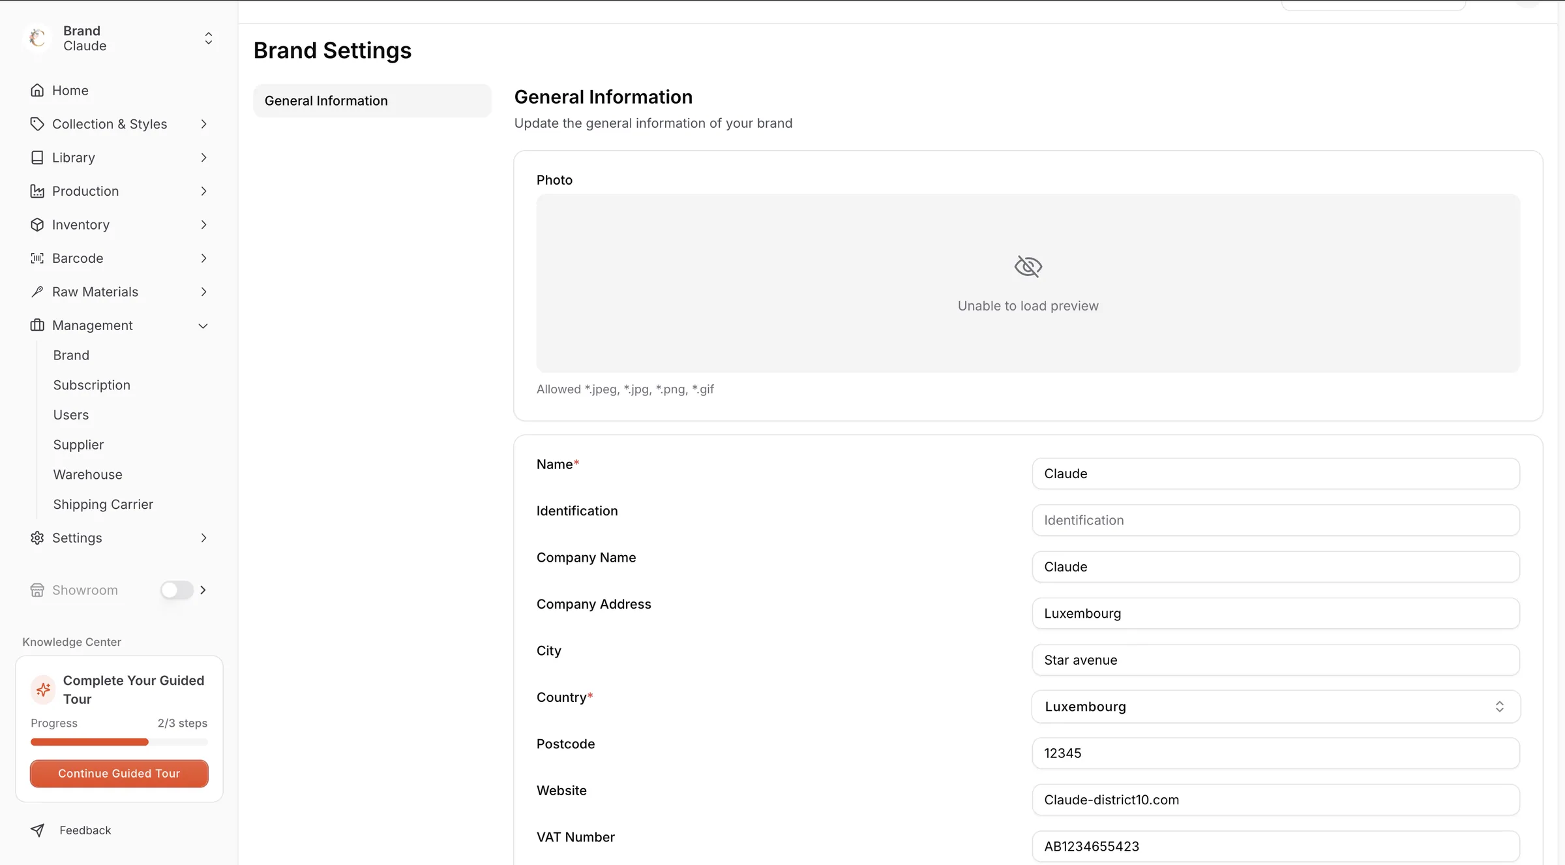The height and width of the screenshot is (865, 1565).
Task: Toggle the Showroom switch
Action: [177, 590]
